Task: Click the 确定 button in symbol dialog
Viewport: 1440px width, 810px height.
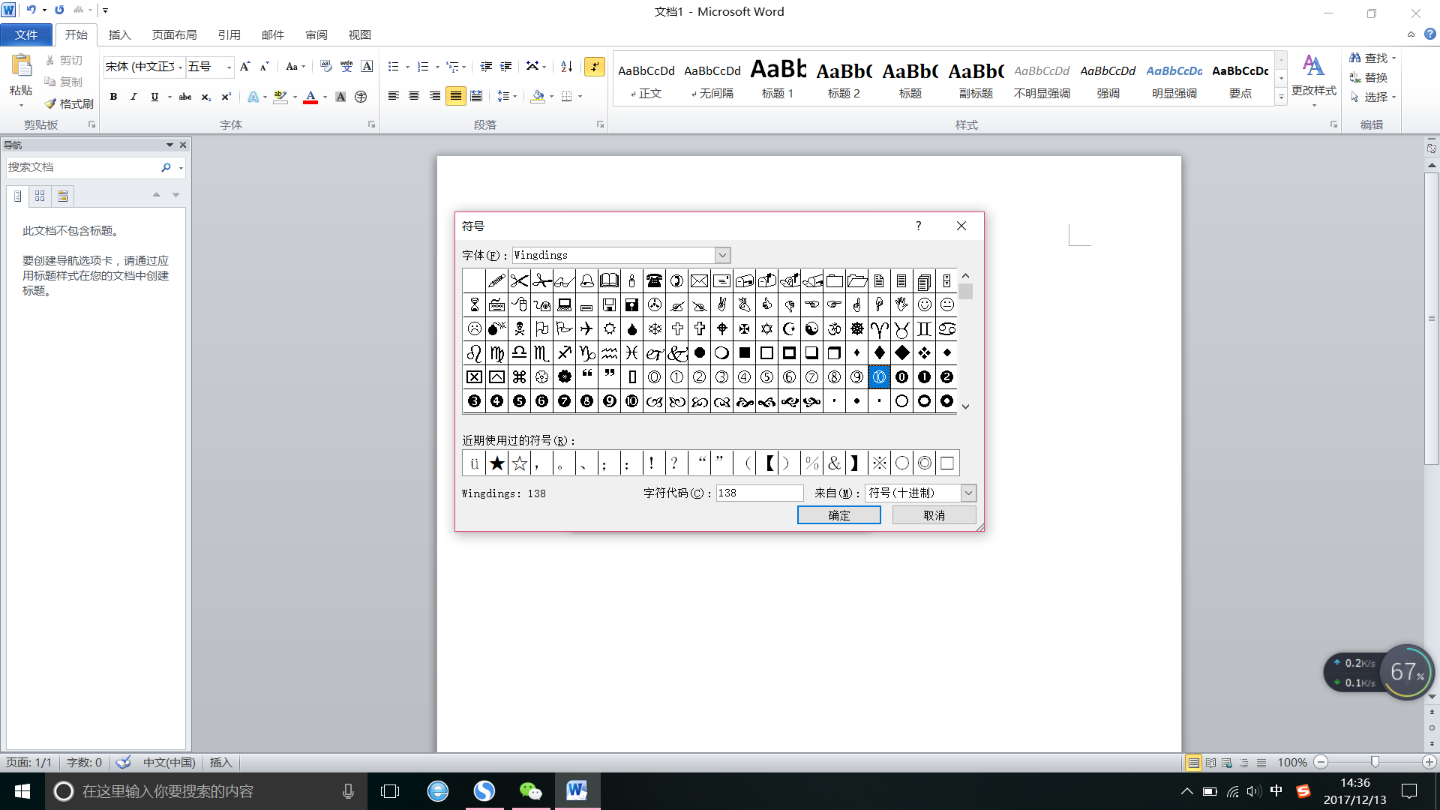Action: point(838,515)
